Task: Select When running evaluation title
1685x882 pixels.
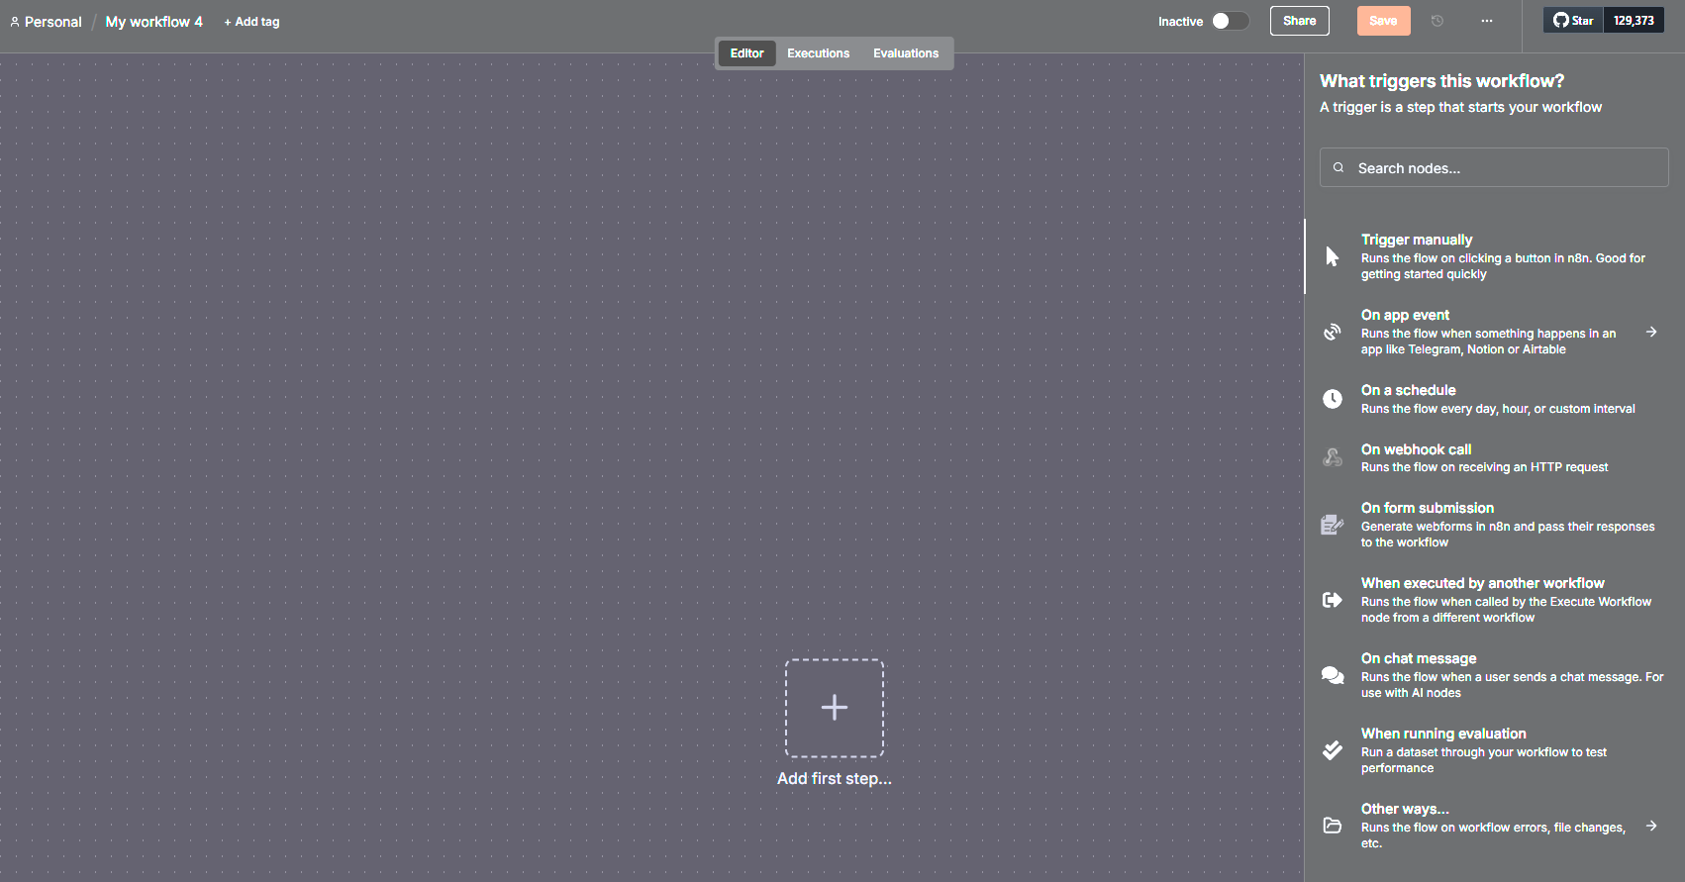Action: (x=1442, y=734)
